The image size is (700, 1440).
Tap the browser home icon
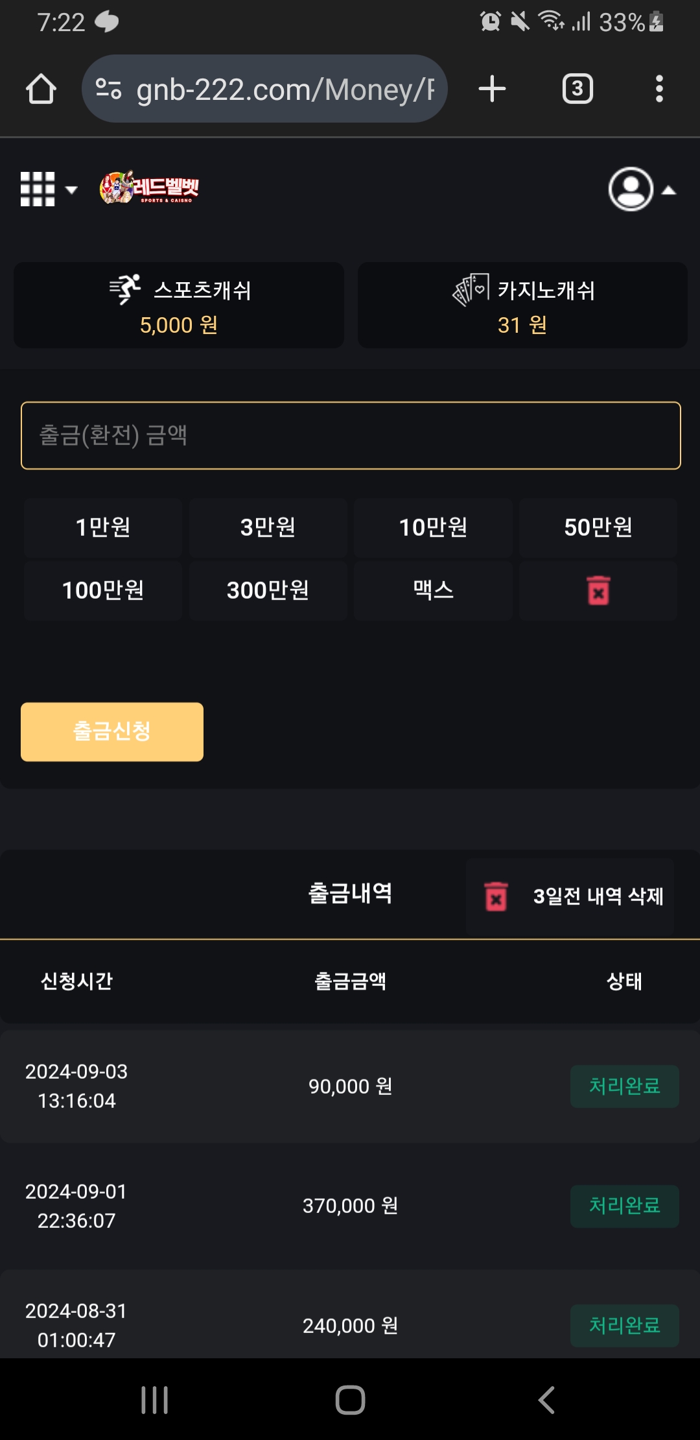(41, 89)
